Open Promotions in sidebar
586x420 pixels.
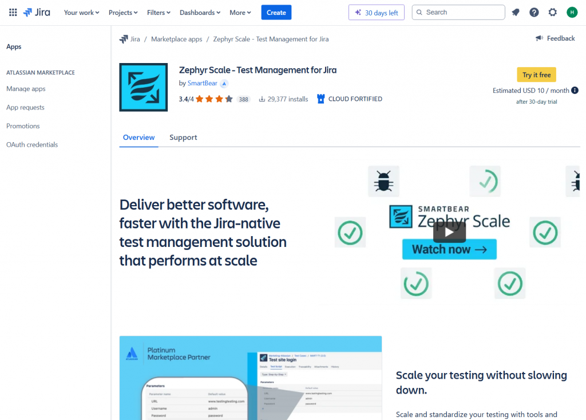click(23, 126)
